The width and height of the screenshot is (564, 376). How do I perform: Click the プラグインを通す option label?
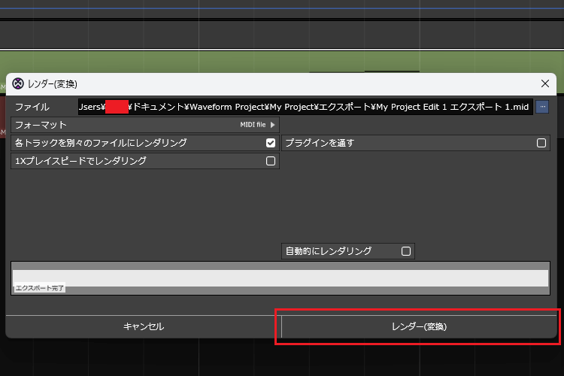(x=320, y=143)
